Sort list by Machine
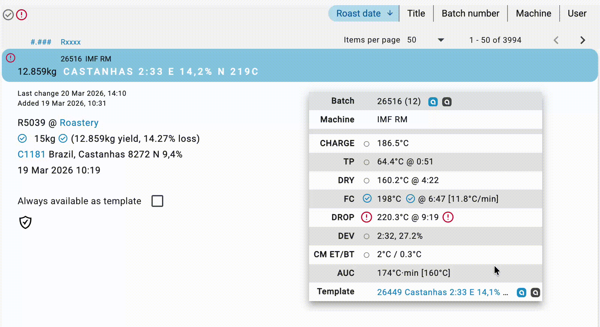Viewport: 600px width, 327px height. click(533, 13)
